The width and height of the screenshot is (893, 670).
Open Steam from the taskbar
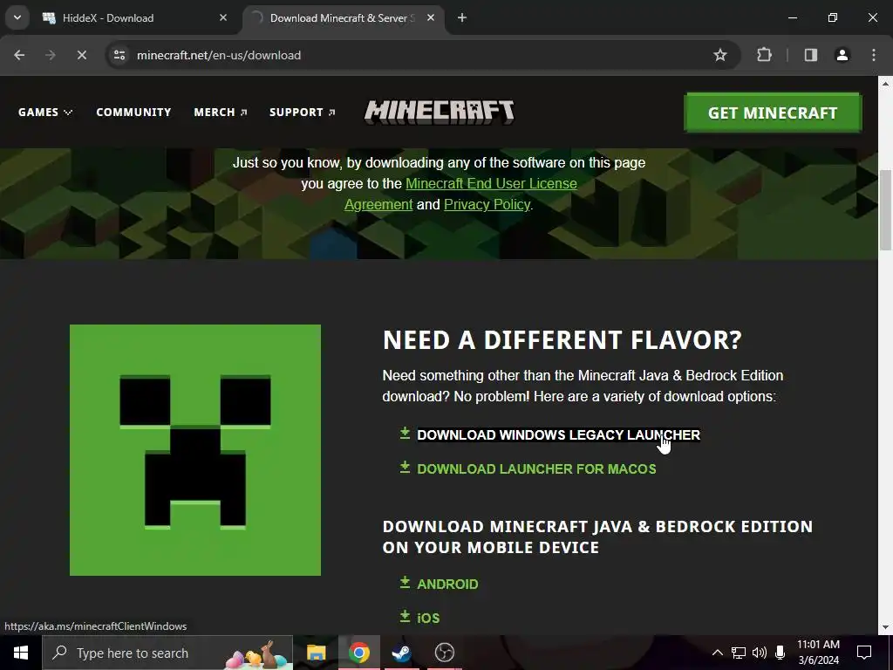pyautogui.click(x=401, y=653)
